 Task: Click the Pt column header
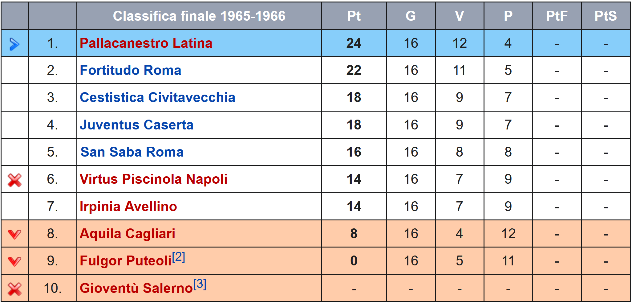354,16
